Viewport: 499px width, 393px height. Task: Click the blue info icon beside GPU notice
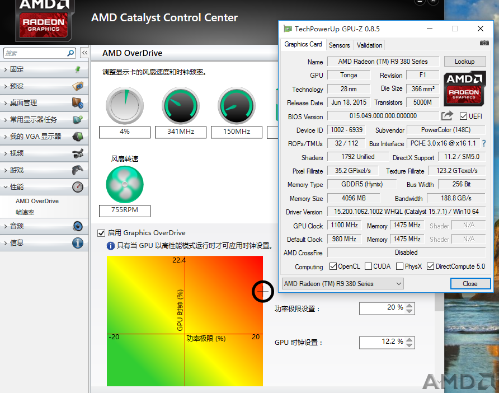pyautogui.click(x=110, y=246)
